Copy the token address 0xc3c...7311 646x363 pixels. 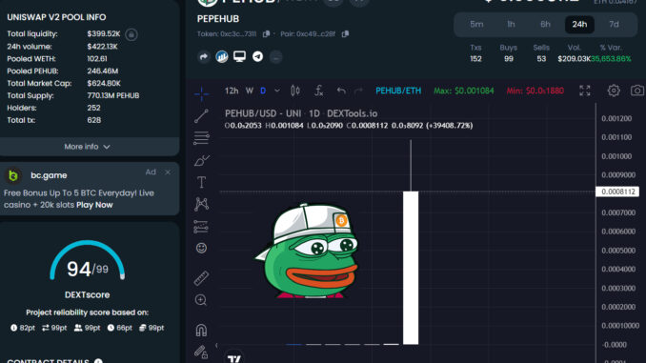(266, 33)
